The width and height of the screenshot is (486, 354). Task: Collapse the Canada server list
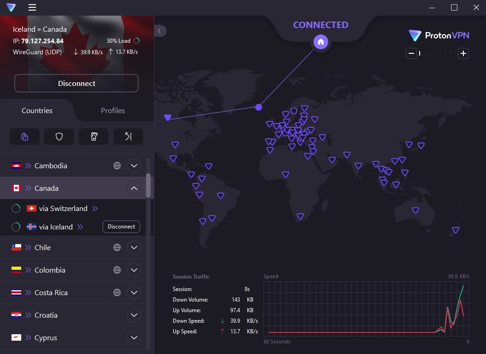pos(134,188)
